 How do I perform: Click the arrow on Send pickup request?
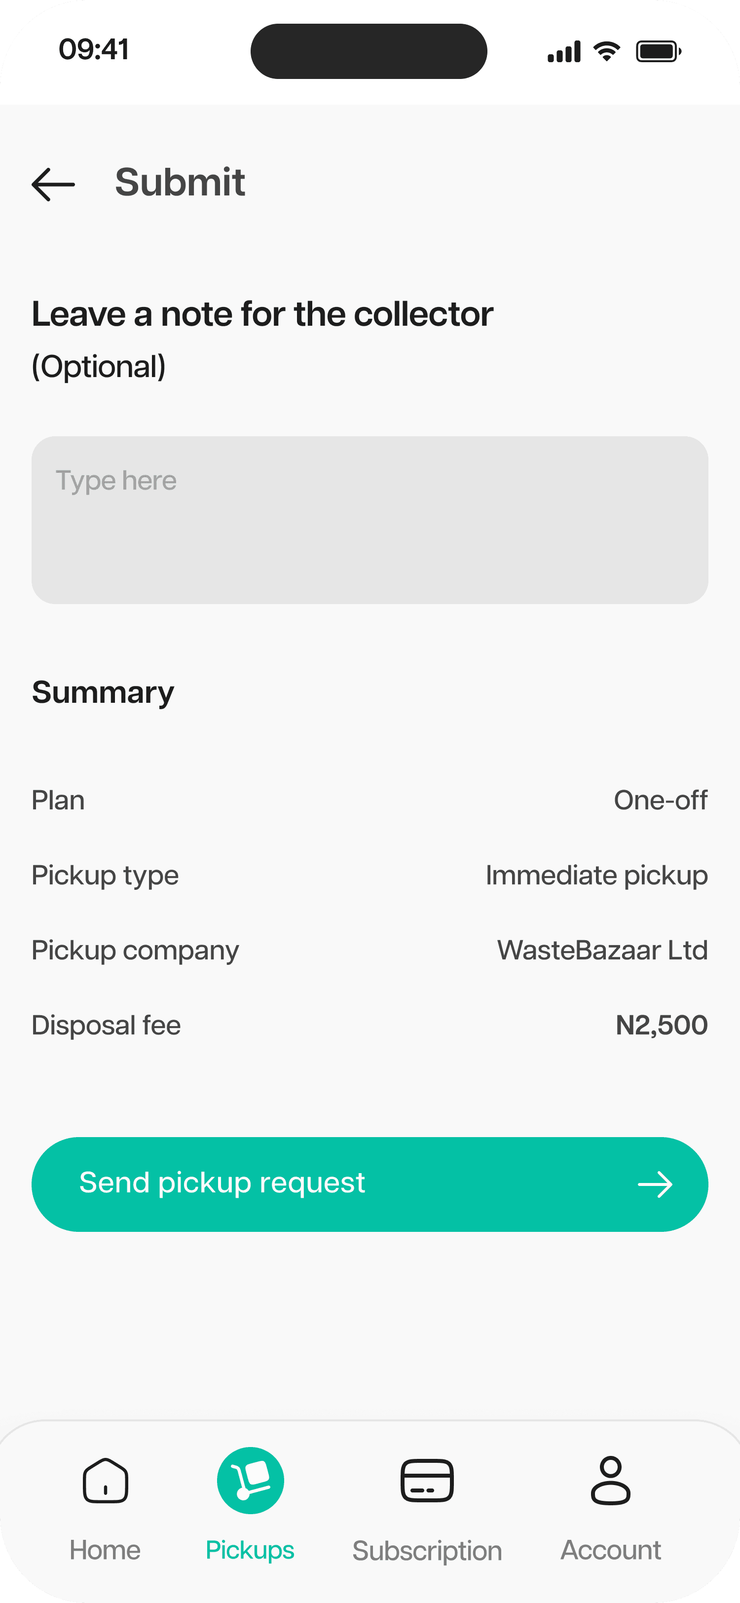[x=656, y=1185]
